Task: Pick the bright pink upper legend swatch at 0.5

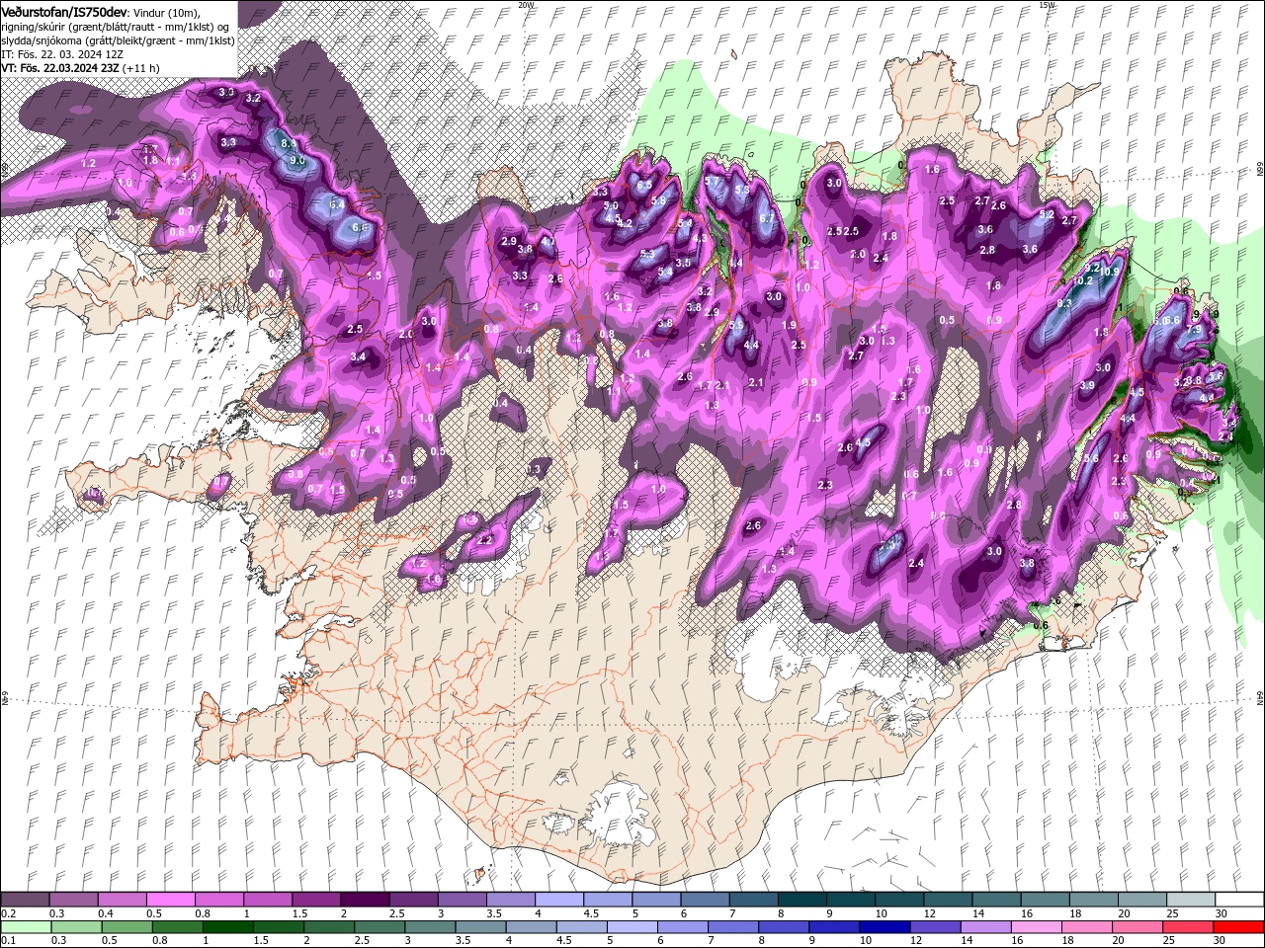Action: (x=170, y=900)
